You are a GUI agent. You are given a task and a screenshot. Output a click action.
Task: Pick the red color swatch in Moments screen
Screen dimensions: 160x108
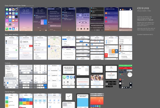point(31,103)
